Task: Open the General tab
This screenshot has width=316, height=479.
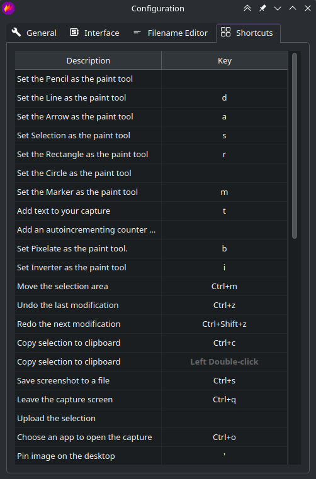Action: (x=34, y=33)
